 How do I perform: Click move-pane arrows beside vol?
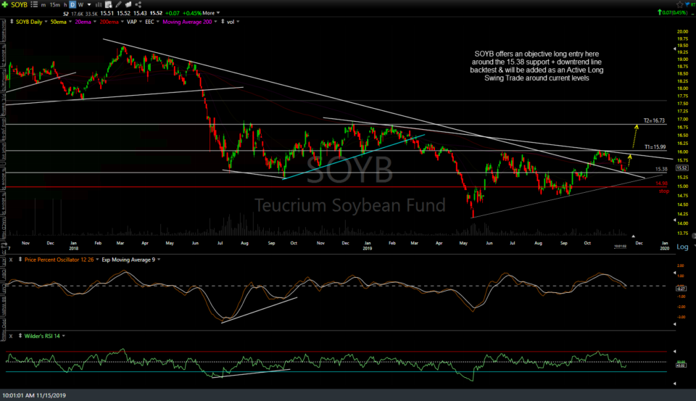click(x=223, y=22)
